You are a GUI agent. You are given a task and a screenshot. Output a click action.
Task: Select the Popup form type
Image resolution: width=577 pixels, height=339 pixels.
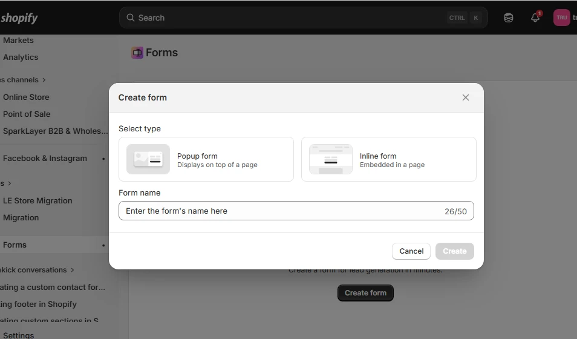[x=206, y=159]
